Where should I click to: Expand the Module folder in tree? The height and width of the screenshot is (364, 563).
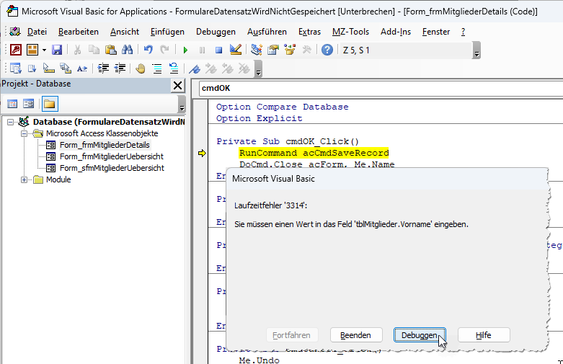25,179
